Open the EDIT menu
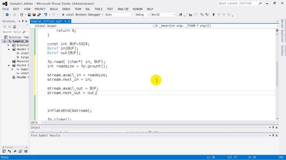 point(16,9)
